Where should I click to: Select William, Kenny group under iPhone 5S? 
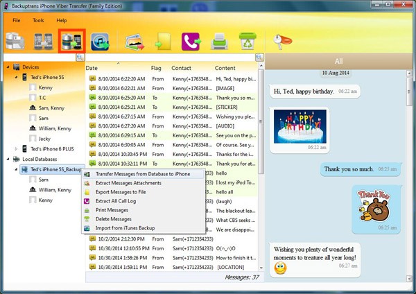55,128
